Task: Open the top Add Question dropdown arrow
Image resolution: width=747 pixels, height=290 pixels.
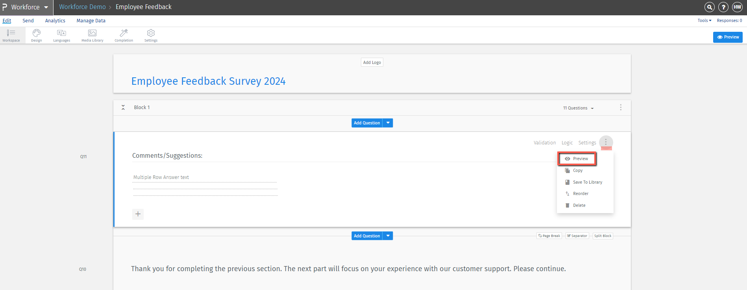Action: [388, 123]
